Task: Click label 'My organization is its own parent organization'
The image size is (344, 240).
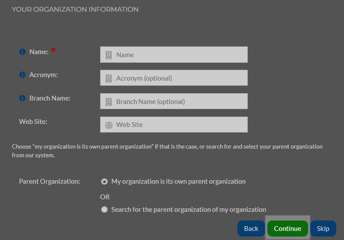Action: [178, 182]
